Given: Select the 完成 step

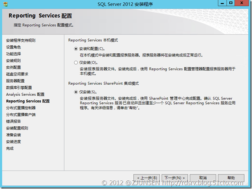Looking at the screenshot, I should coord(10,149).
